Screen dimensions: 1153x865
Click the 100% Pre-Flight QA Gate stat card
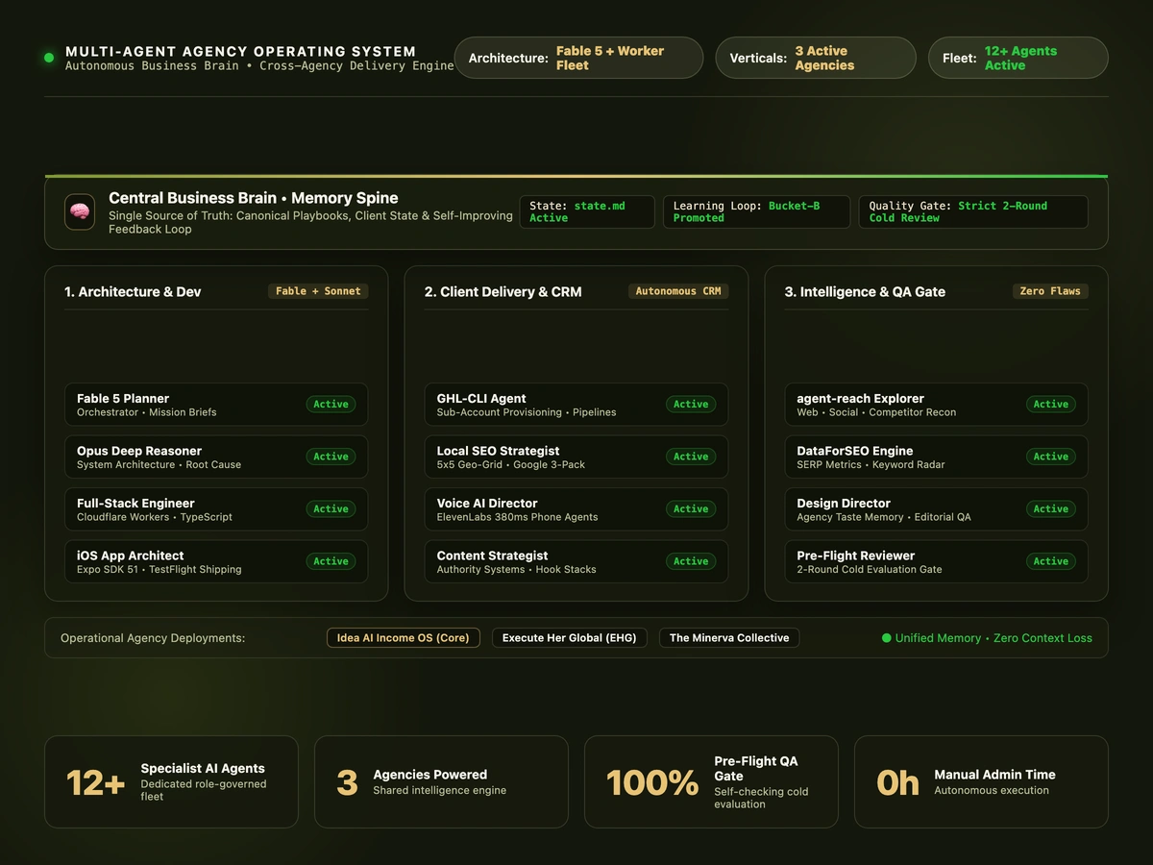click(x=711, y=782)
